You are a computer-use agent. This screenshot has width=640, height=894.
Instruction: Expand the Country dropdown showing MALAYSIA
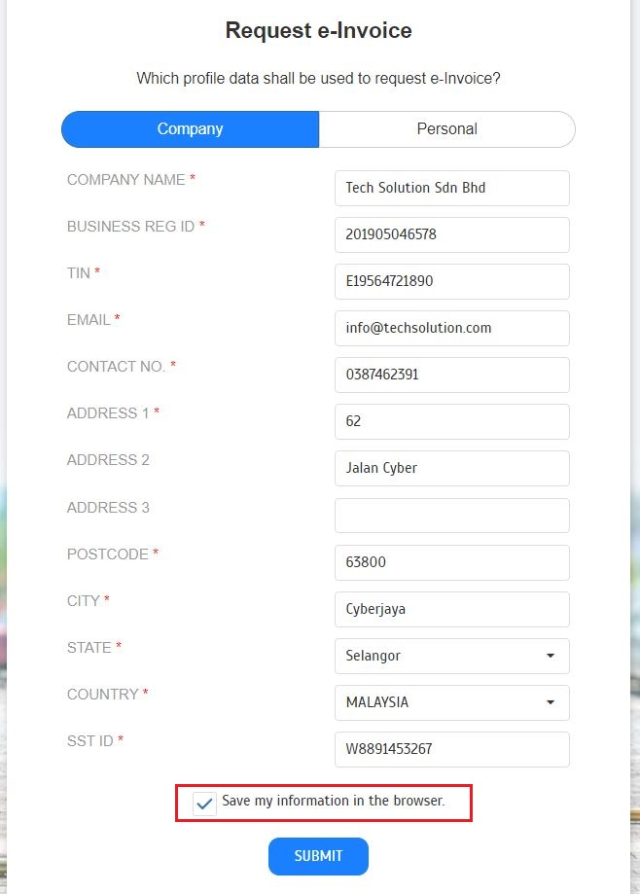[451, 702]
